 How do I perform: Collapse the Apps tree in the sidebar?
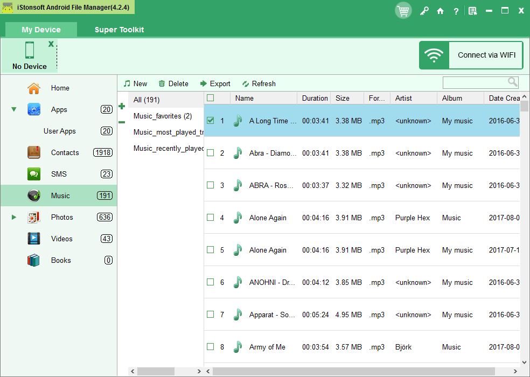pos(13,109)
